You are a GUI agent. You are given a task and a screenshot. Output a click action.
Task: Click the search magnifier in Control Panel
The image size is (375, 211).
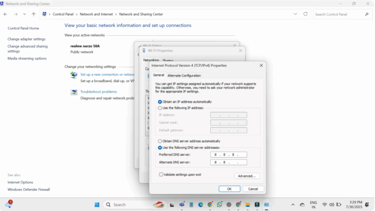pos(367,14)
